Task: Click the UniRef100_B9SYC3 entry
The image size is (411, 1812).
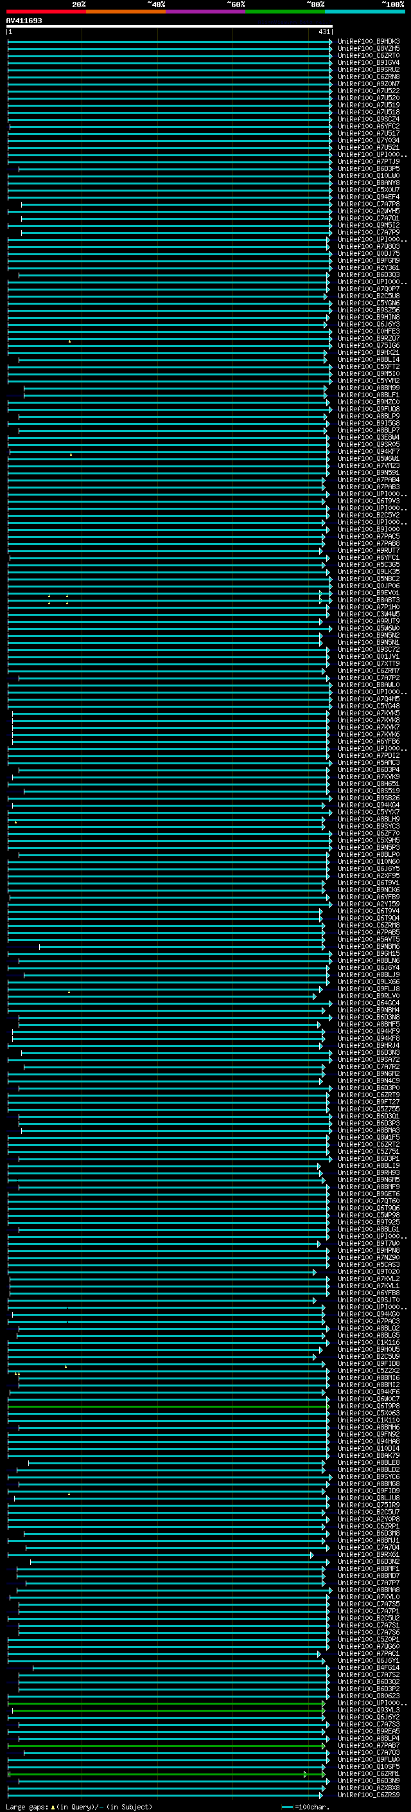Action: click(x=368, y=827)
